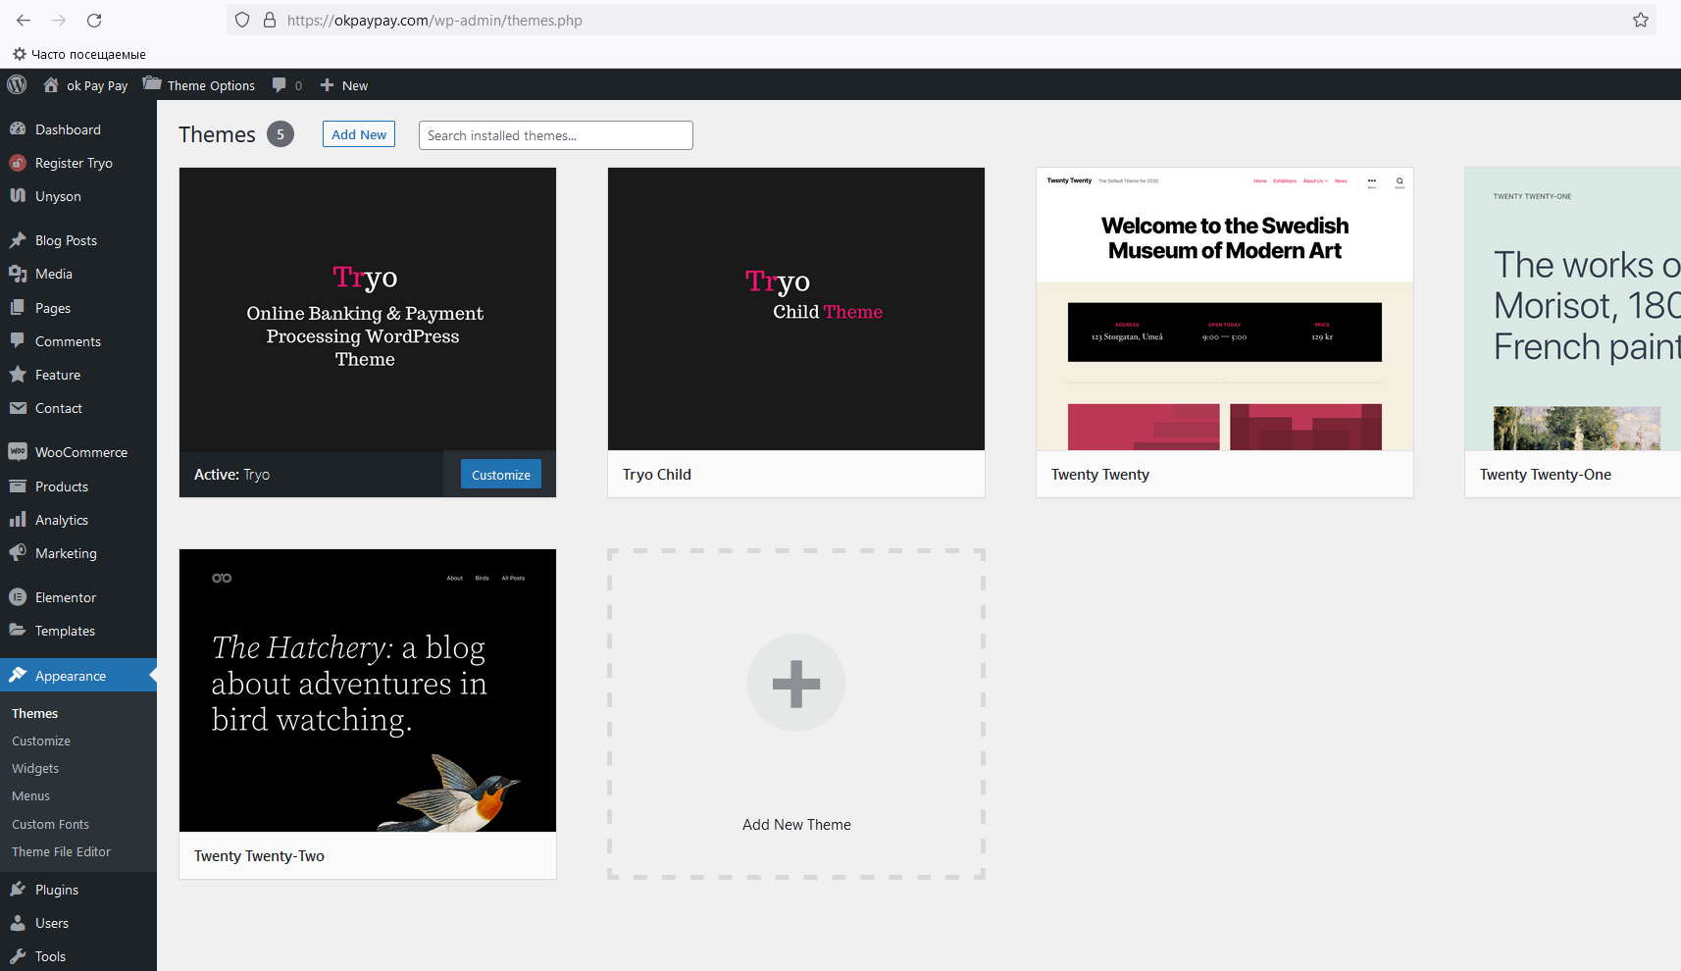Click the Templates folder icon

(18, 630)
